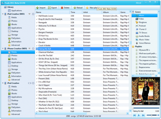Image resolution: width=161 pixels, height=119 pixels.
Task: Skip to the next track
Action: (143, 115)
